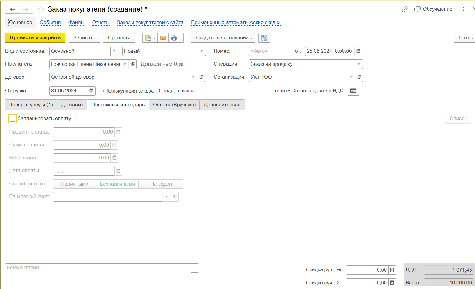Click the back navigation arrow
The image size is (475, 289).
tap(12, 9)
